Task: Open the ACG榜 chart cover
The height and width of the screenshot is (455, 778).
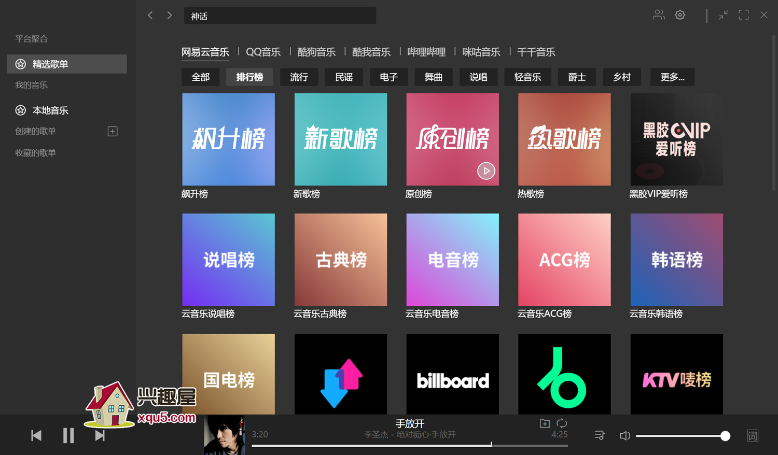Action: click(564, 260)
